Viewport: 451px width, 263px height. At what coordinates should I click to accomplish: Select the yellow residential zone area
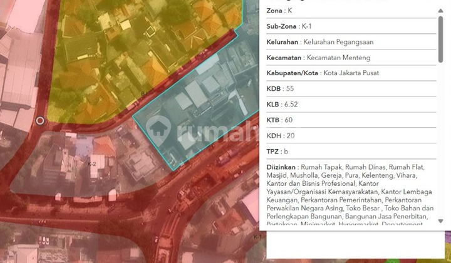(125, 50)
